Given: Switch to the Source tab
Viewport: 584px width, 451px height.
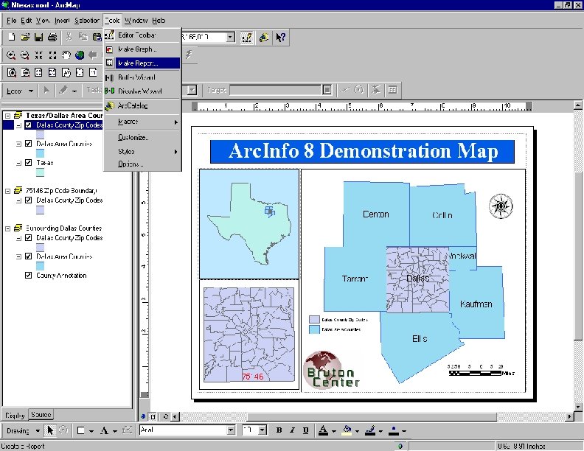Looking at the screenshot, I should (x=41, y=415).
